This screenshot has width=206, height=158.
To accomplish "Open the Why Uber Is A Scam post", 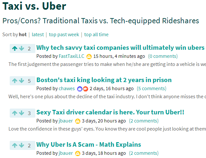I will (89, 145).
